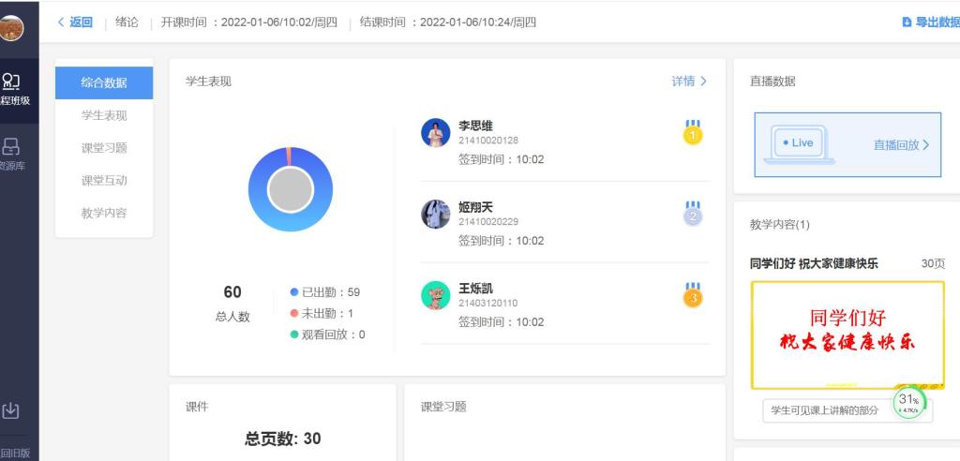Click the gold first-place medal icon
This screenshot has width=960, height=461.
pos(692,133)
